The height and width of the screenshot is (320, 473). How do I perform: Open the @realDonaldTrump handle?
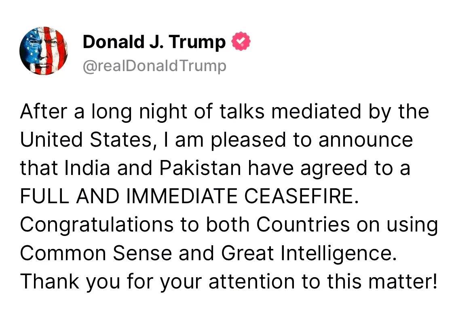(154, 66)
